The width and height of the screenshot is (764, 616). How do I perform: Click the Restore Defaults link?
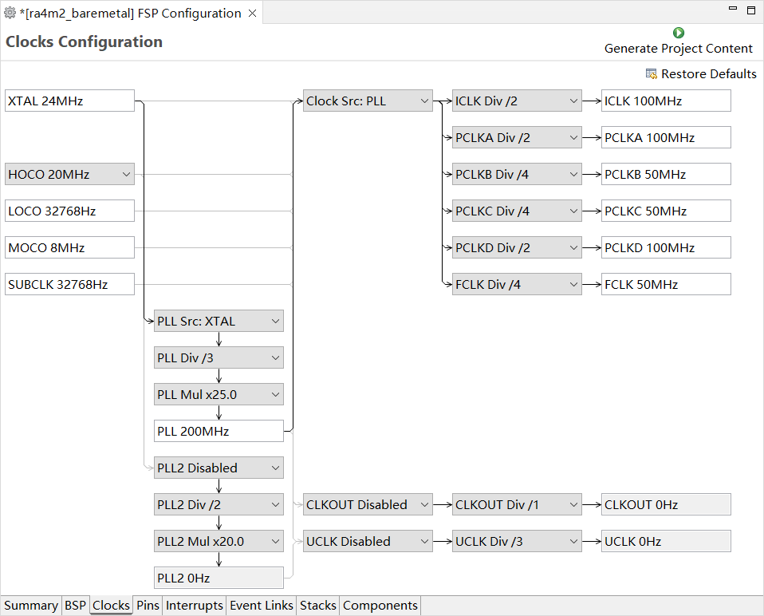pos(708,73)
